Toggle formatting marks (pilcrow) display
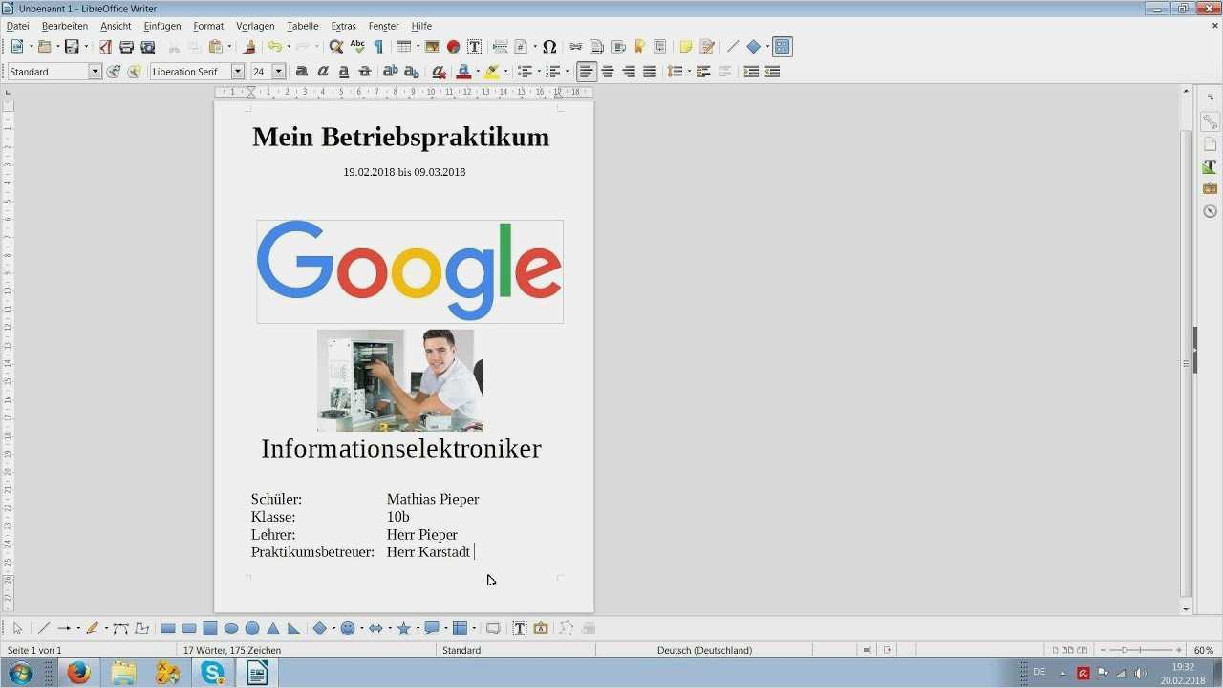The width and height of the screenshot is (1223, 688). tap(378, 47)
